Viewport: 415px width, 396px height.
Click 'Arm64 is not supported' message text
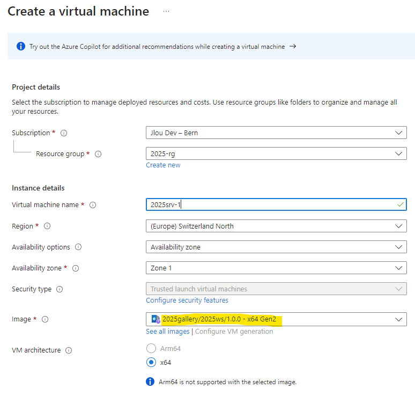pyautogui.click(x=227, y=382)
